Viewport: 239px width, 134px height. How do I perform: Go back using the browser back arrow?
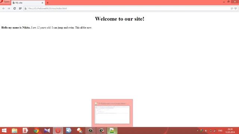point(3,9)
